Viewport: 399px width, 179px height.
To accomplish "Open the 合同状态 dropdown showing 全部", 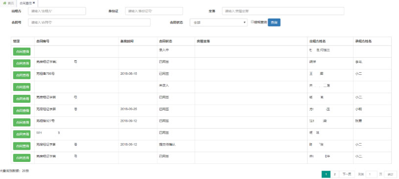I will pos(218,22).
